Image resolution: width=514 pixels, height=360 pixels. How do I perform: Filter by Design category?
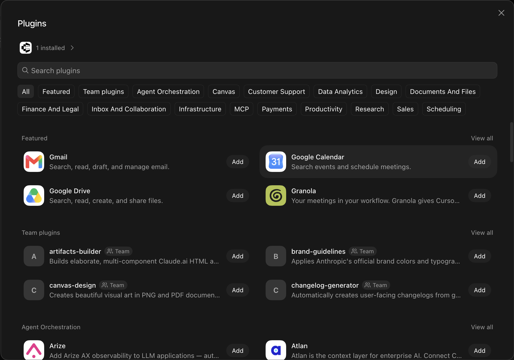386,92
